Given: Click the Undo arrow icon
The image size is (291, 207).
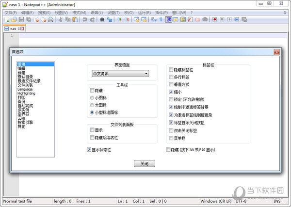Looking at the screenshot, I should [x=85, y=19].
